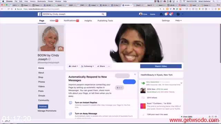Click the Instant Replies chat icon
This screenshot has width=221, height=124.
point(70,103)
